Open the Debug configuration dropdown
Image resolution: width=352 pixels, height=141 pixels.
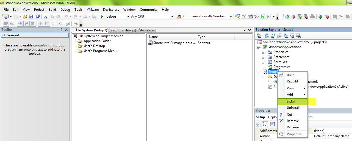(x=128, y=16)
